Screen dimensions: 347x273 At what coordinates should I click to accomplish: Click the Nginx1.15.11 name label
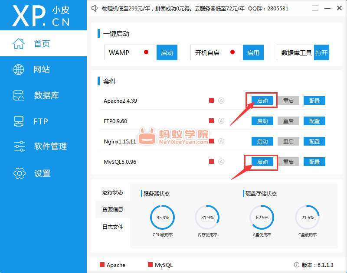(x=120, y=141)
